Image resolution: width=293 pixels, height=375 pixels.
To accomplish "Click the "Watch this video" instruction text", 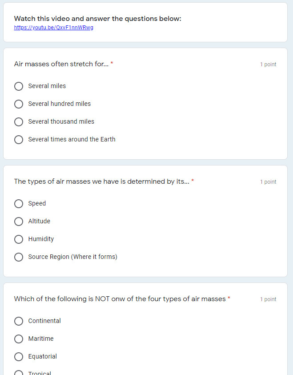I will 97,18.
